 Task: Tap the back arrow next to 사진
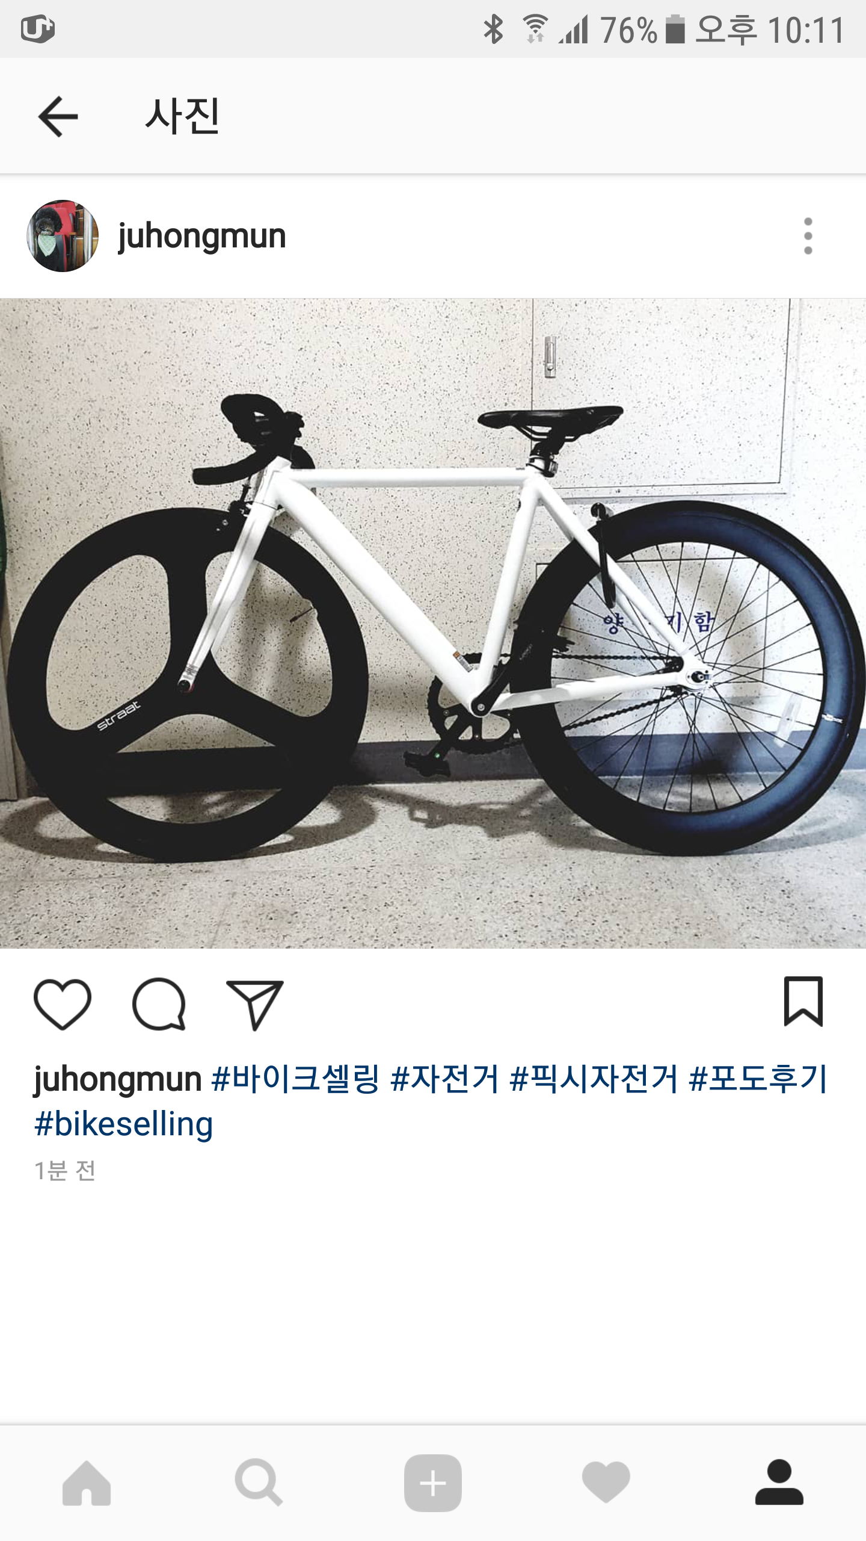58,117
